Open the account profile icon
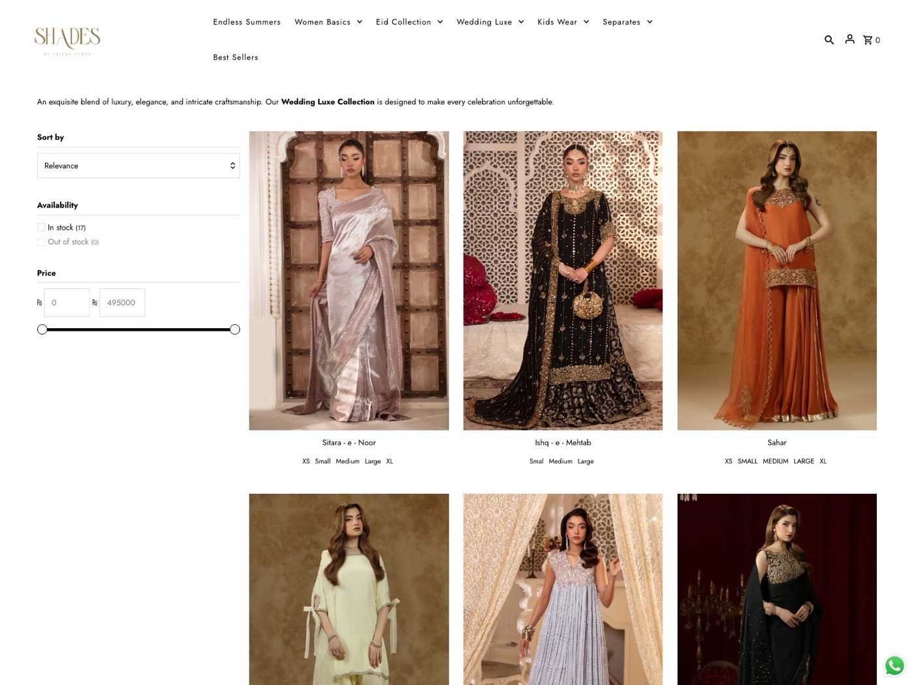This screenshot has width=914, height=685. [x=849, y=39]
